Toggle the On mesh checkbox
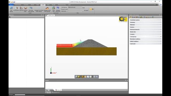Viewport: 171px width, 96px height. click(83, 10)
